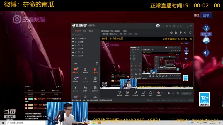This screenshot has width=223, height=125.
Task: Open the tools panel more options circle
Action: tap(97, 63)
